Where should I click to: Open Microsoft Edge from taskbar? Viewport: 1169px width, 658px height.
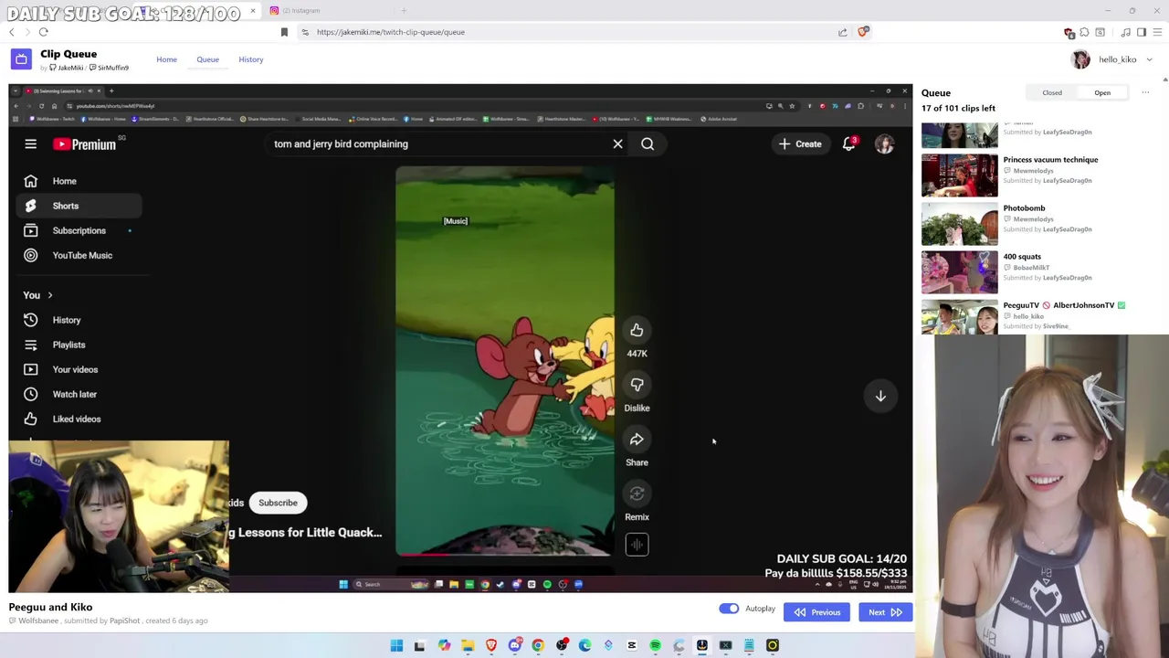(584, 646)
